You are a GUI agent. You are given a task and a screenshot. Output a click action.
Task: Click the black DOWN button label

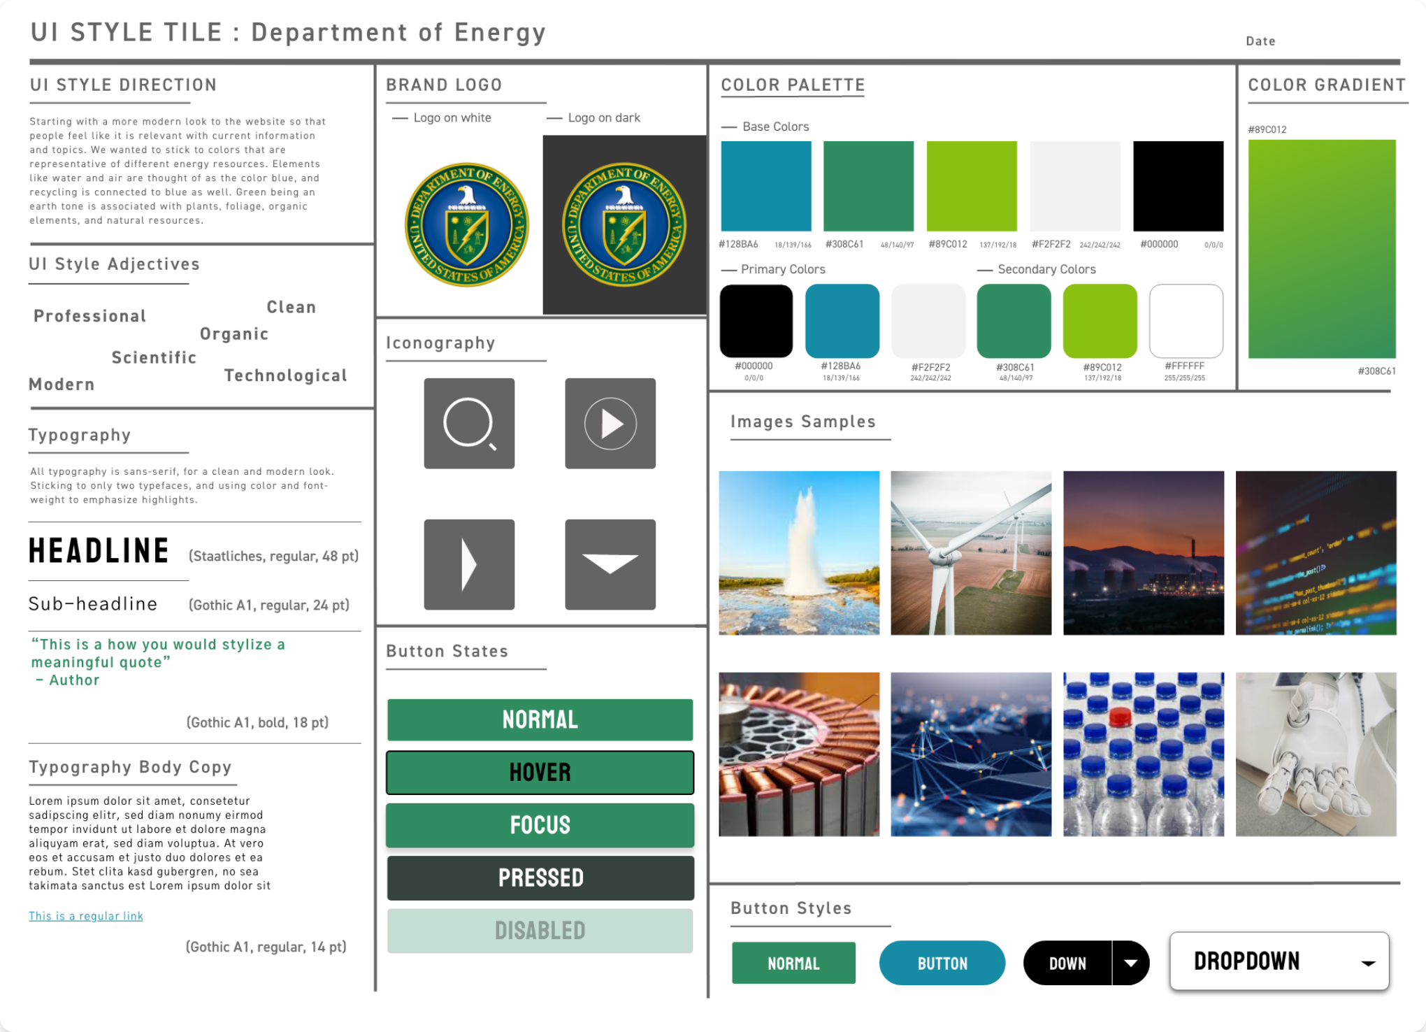click(x=1067, y=963)
